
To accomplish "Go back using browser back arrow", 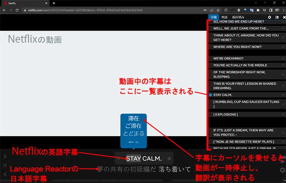I will 4,10.
